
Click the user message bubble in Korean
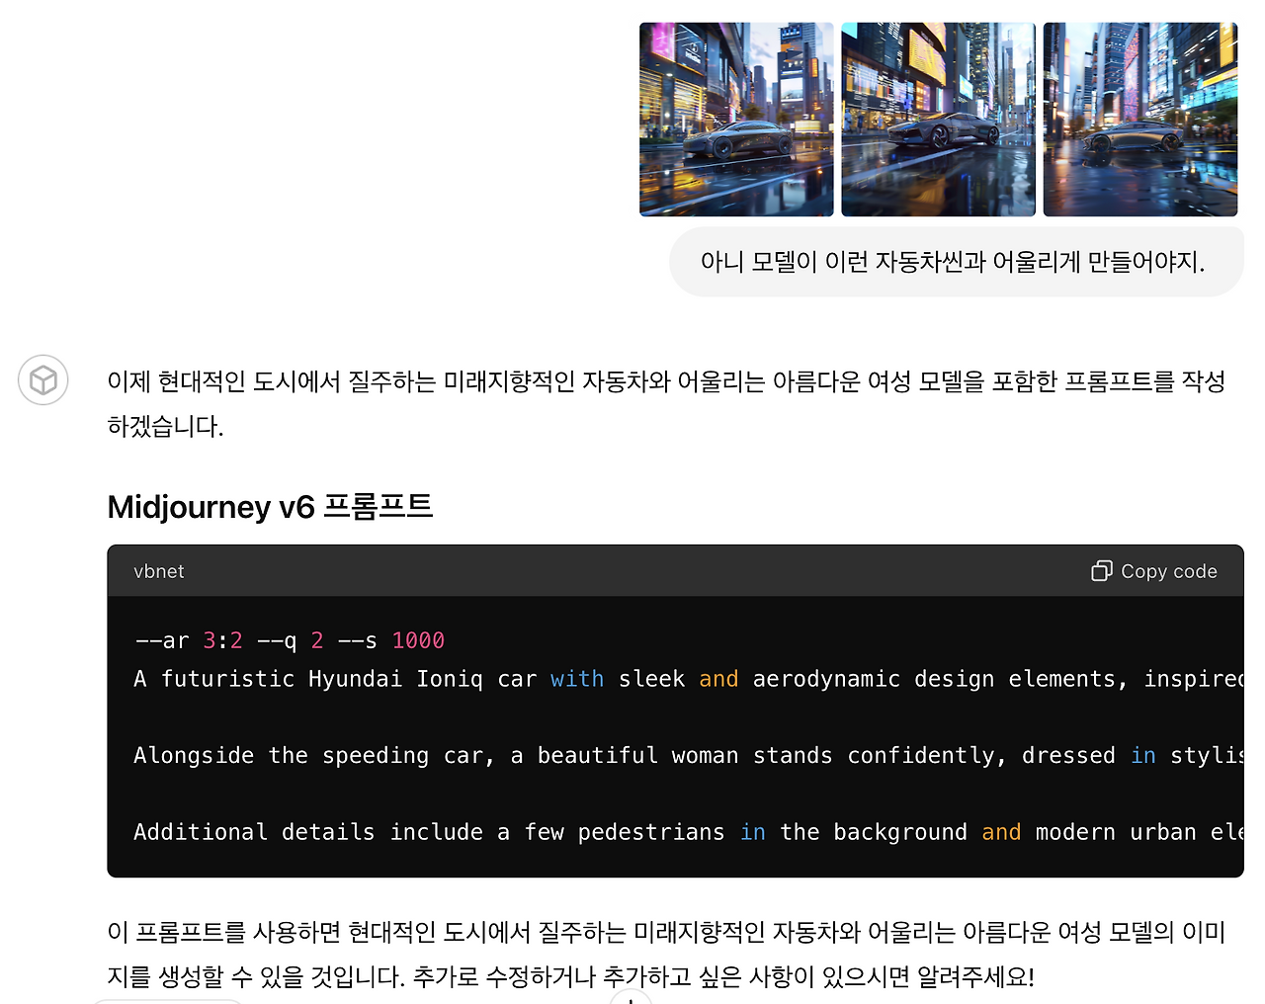coord(956,261)
